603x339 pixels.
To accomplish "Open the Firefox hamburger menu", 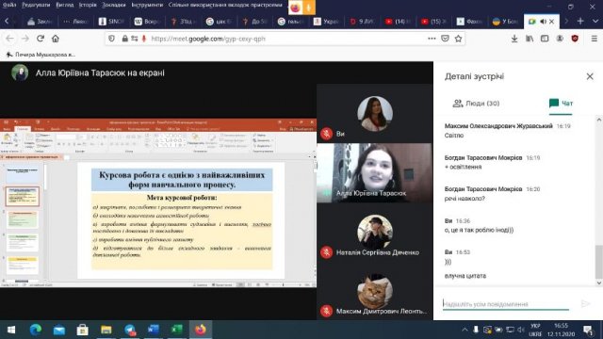I will point(595,39).
